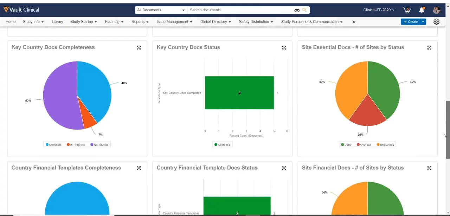Click the binoculars advanced search icon

click(x=297, y=10)
